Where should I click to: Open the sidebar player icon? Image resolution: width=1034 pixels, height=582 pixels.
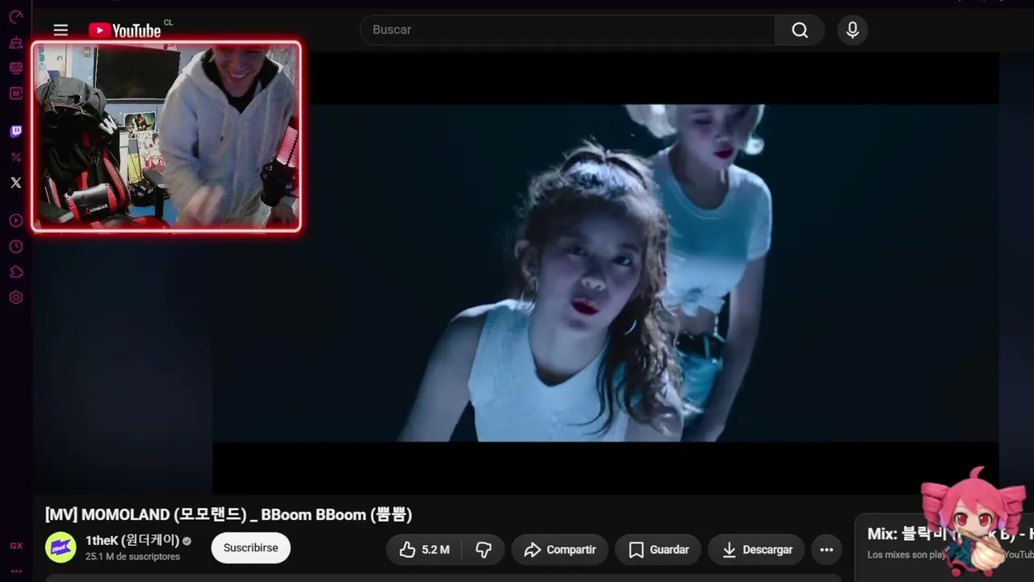tap(15, 221)
